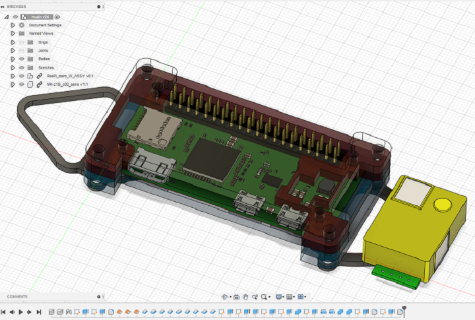
Task: Expand the Named Views folder
Action: click(13, 34)
